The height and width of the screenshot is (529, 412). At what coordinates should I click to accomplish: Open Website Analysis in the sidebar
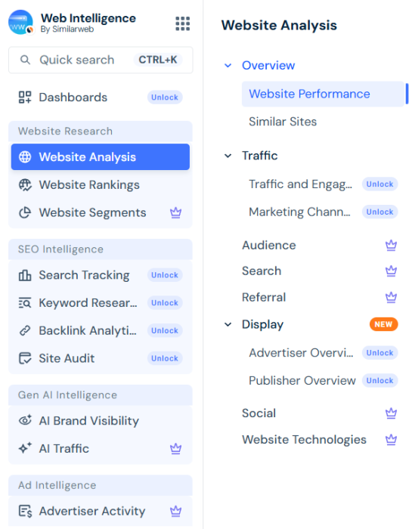coord(101,157)
